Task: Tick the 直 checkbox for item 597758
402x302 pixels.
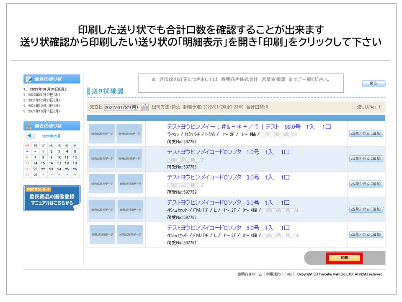Action: pyautogui.click(x=169, y=160)
